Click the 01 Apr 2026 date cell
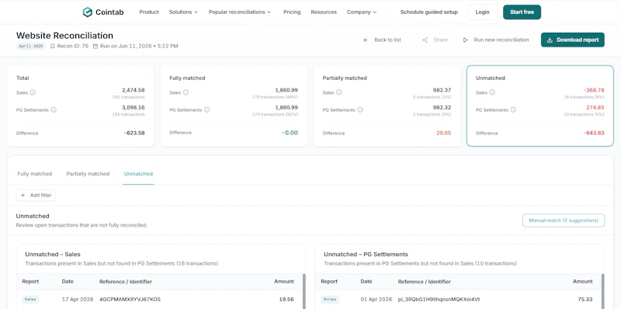621x309 pixels. click(376, 300)
